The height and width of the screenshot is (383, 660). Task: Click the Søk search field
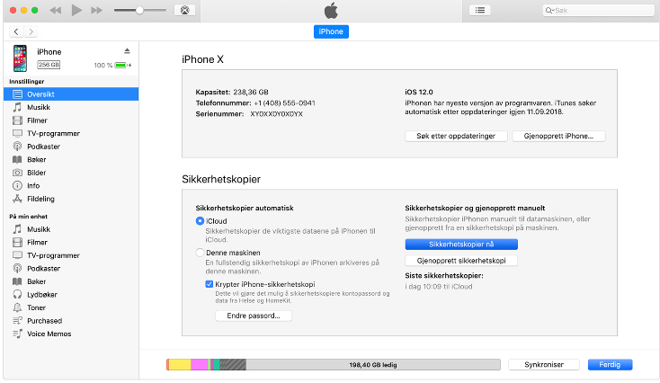[598, 10]
